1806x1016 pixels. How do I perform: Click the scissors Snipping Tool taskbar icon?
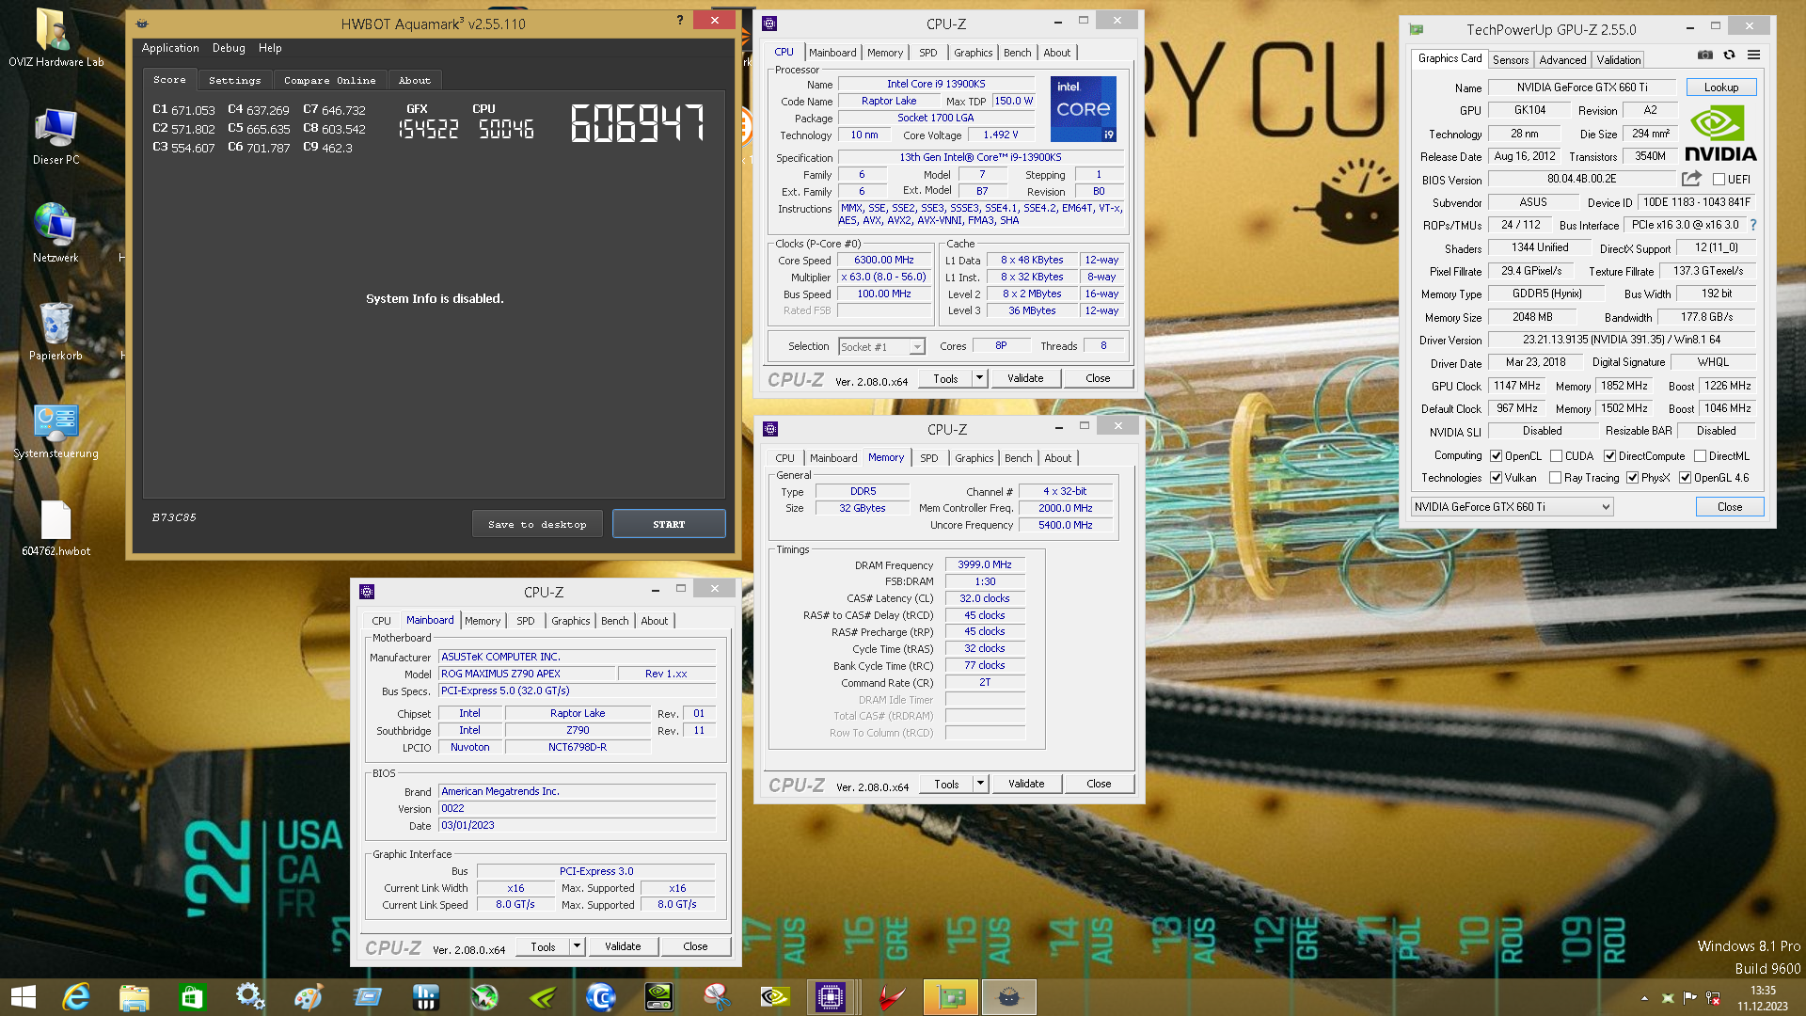click(717, 997)
